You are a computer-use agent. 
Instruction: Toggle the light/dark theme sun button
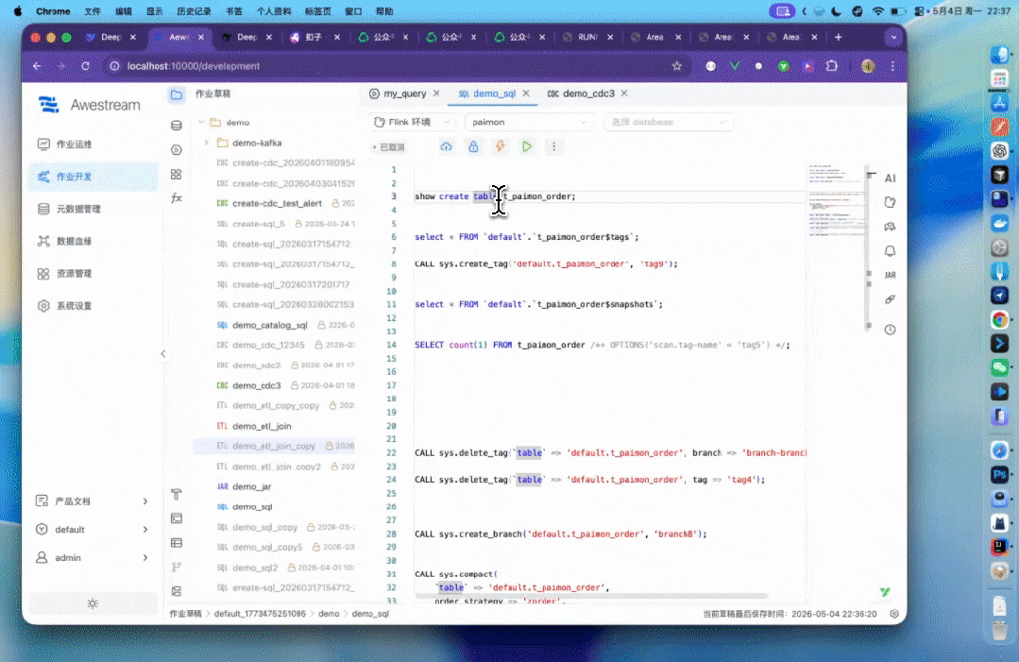(x=93, y=603)
